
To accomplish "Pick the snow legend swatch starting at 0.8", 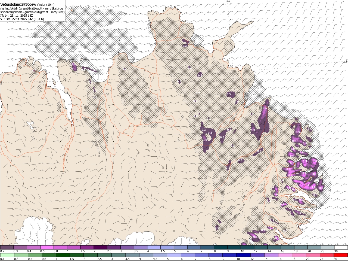I will point(60,247).
